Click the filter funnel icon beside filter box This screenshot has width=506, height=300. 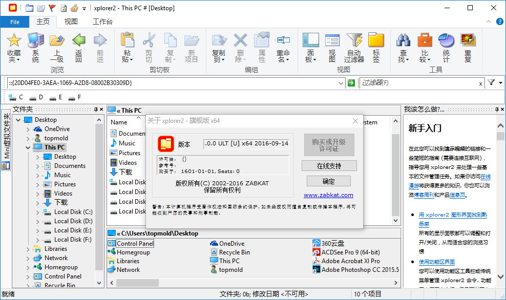click(x=491, y=82)
